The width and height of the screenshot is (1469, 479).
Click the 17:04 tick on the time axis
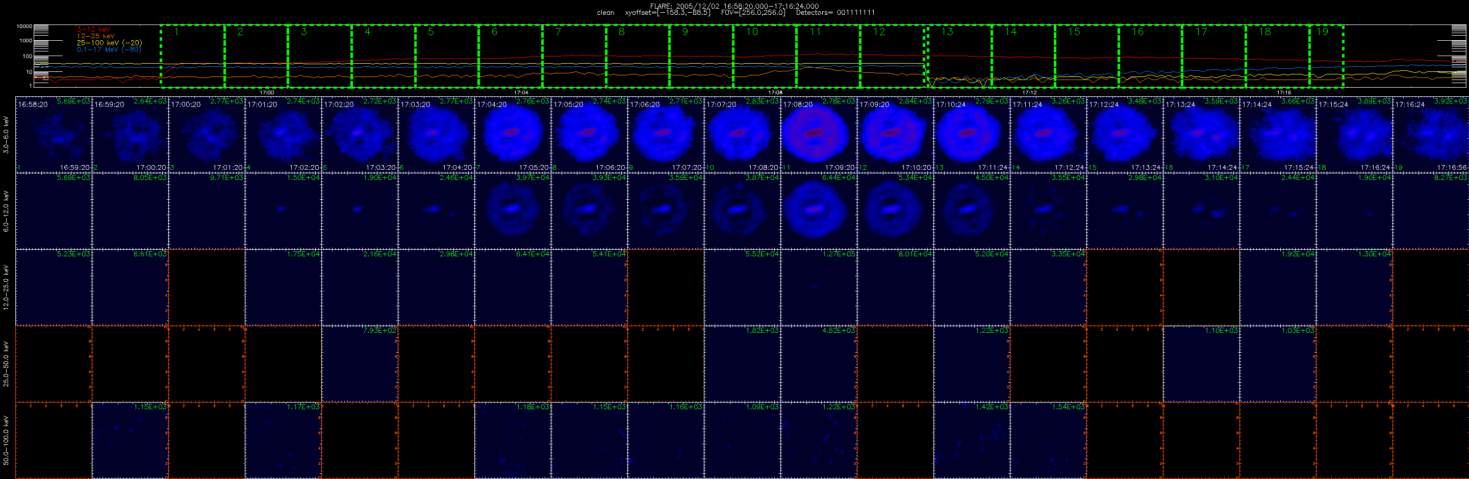tap(521, 92)
